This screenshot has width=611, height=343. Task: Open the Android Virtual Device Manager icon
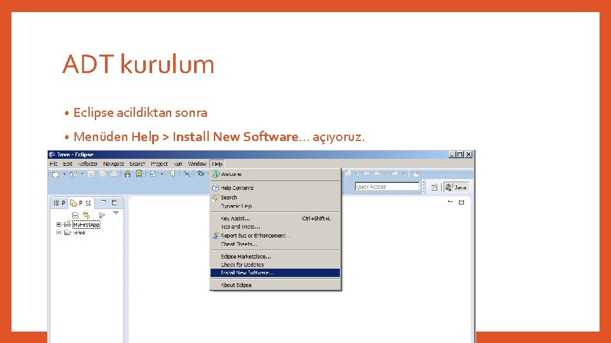point(139,174)
